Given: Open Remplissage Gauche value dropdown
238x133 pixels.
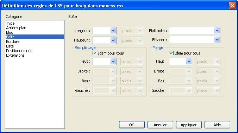Looking at the screenshot, I should pos(113,91).
